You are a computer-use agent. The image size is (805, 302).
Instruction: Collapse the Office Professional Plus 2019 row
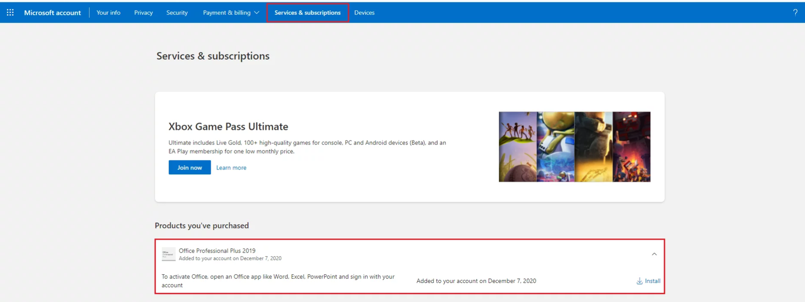coord(654,254)
